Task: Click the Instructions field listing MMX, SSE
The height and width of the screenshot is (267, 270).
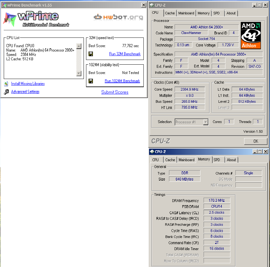Action: tap(219, 72)
